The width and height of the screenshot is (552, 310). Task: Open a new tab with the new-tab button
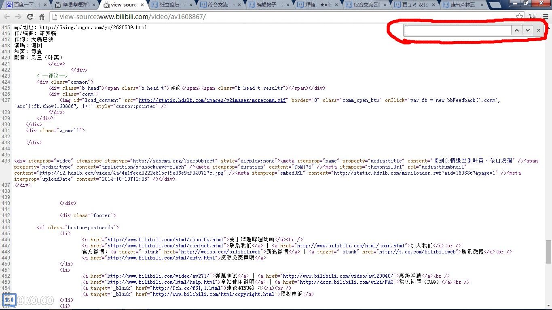pyautogui.click(x=495, y=5)
